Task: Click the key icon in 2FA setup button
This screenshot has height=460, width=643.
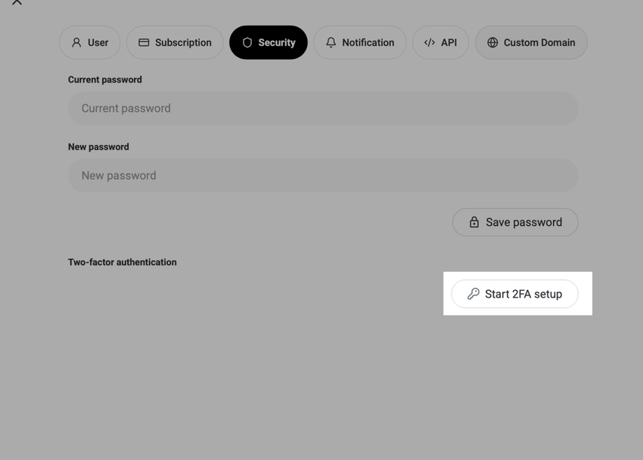Action: 473,294
